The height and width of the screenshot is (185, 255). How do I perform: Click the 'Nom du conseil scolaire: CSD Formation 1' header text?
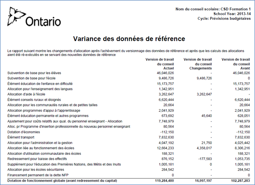tap(213, 9)
